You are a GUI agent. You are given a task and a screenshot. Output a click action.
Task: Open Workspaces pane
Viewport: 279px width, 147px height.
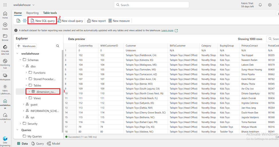click(x=5, y=77)
